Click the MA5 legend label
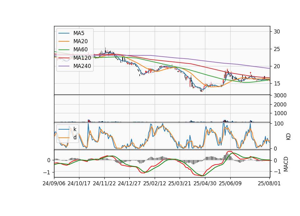Screen dimensions: 300x216 point(79,33)
